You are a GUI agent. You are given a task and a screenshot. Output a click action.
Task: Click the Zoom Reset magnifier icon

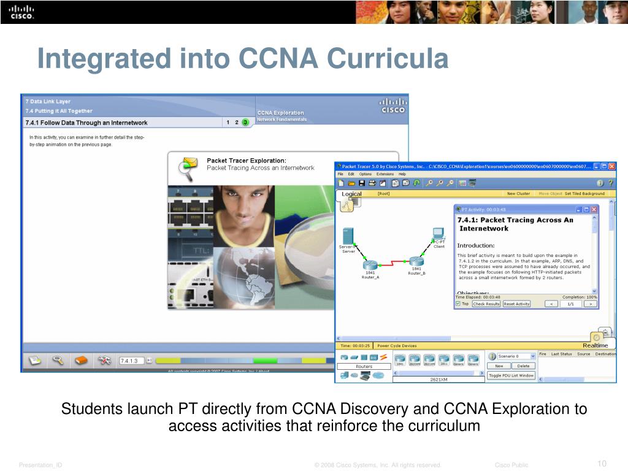[x=440, y=183]
